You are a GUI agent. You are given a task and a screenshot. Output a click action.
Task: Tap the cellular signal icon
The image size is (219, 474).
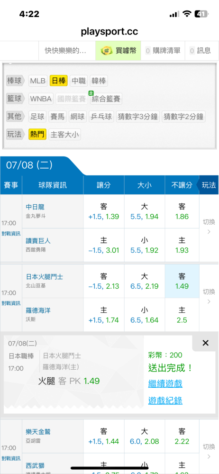tap(174, 14)
